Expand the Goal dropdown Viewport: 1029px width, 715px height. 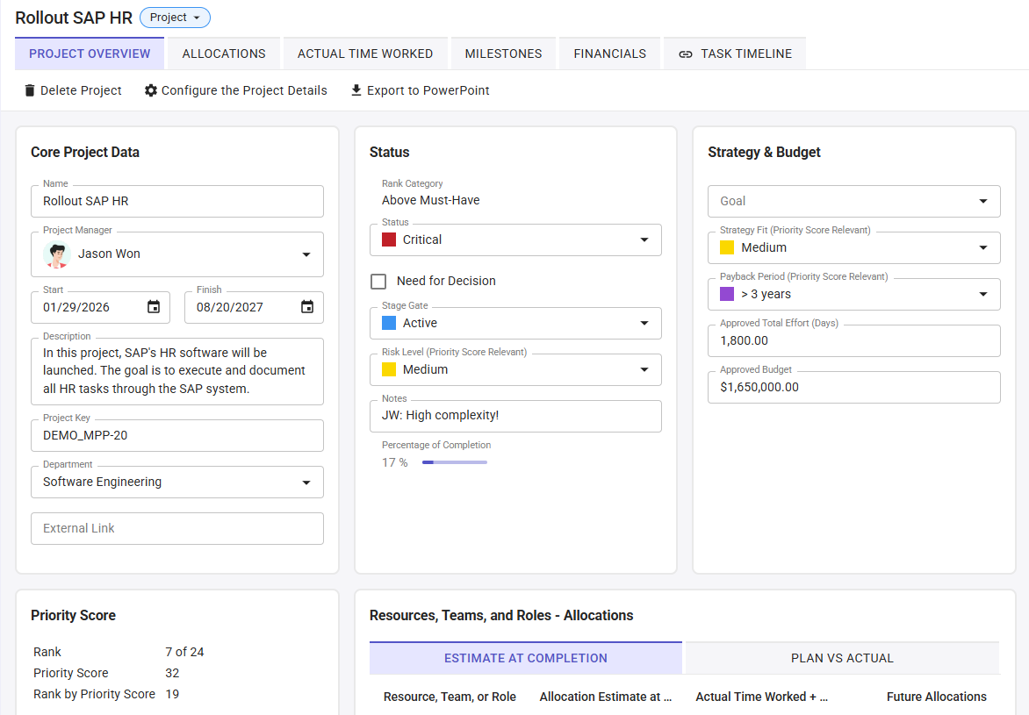coord(853,202)
